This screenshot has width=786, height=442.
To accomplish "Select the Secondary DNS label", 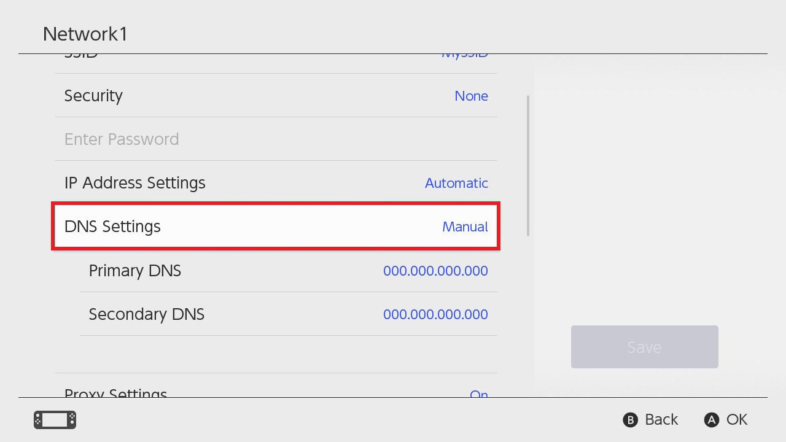I will 146,314.
